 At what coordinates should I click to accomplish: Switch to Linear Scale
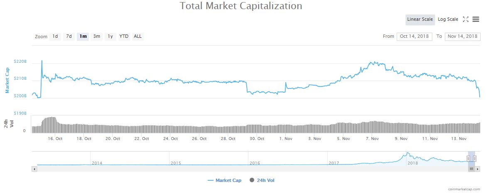420,20
